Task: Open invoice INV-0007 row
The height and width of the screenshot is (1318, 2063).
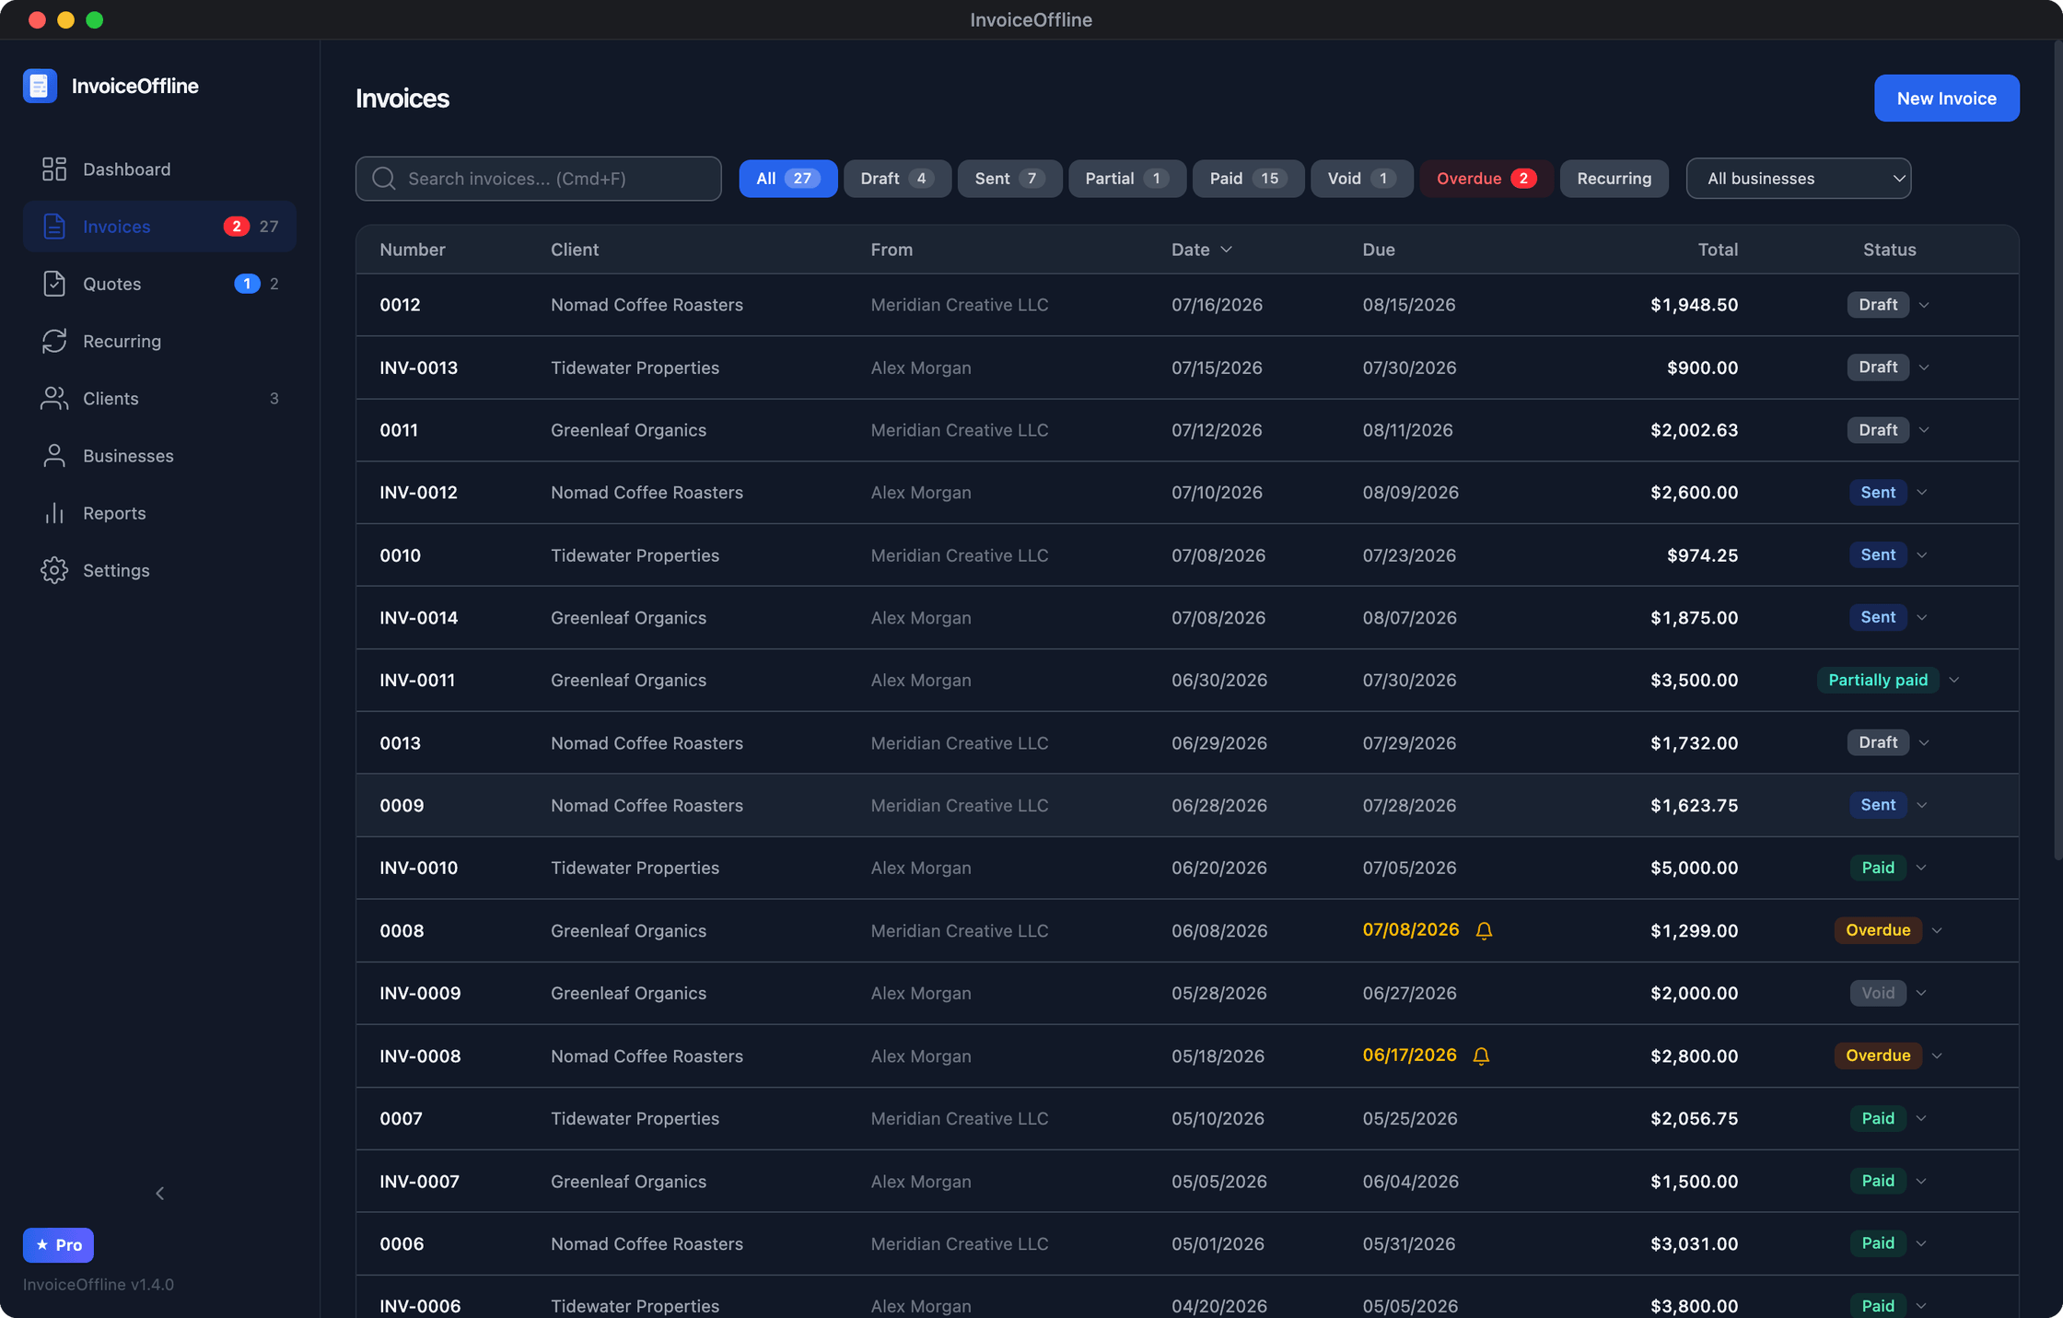Action: click(1187, 1182)
